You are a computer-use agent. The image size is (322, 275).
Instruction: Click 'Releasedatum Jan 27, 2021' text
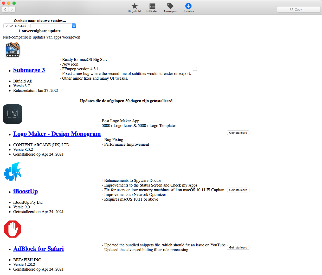(x=36, y=91)
